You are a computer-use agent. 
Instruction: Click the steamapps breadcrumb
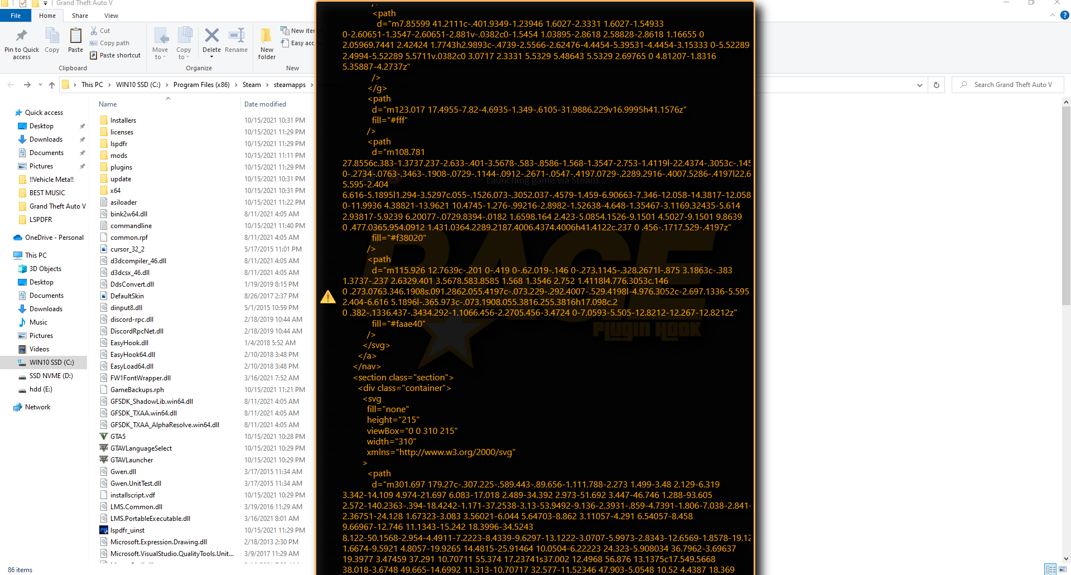click(290, 85)
